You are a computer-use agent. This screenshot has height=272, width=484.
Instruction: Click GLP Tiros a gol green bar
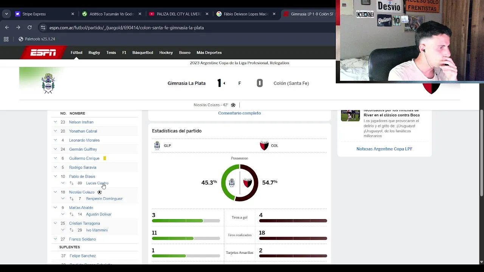[x=177, y=221]
